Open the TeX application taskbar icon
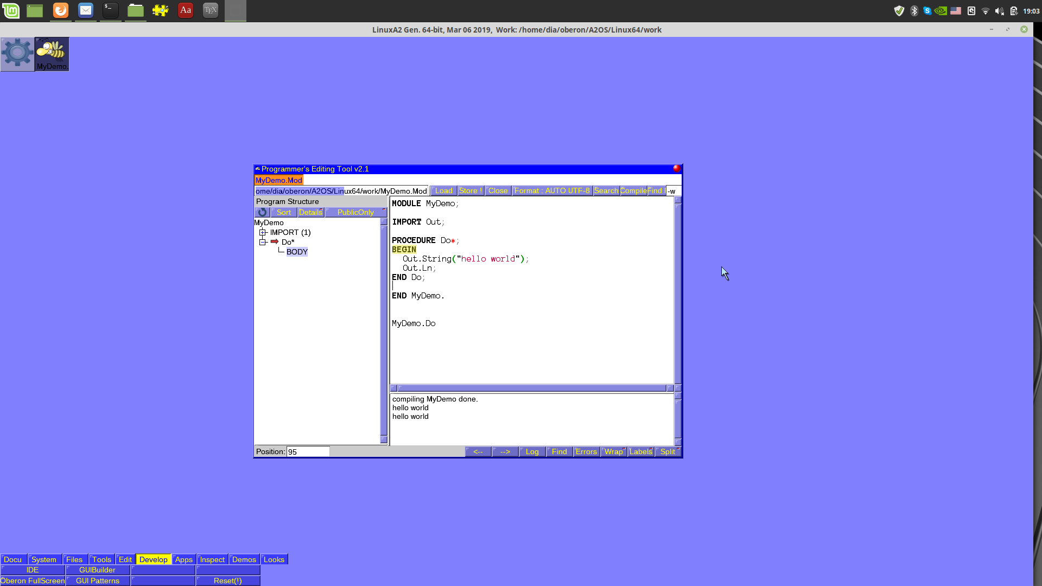1042x586 pixels. click(x=211, y=10)
